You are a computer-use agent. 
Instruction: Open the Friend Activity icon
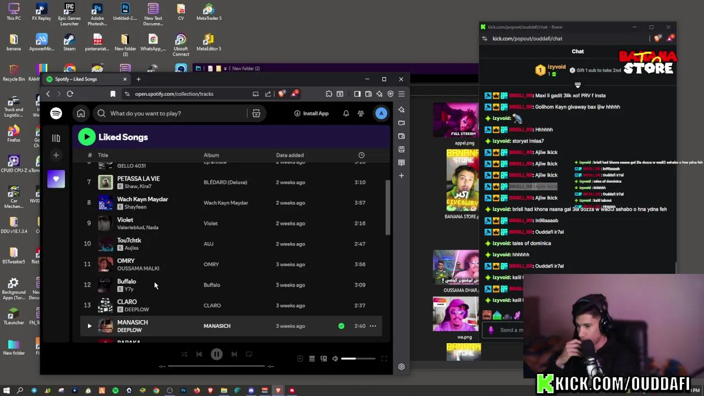(x=361, y=113)
